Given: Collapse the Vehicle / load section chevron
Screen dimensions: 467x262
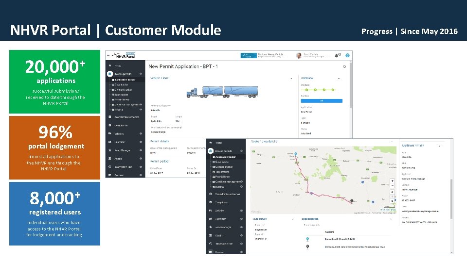Looking at the screenshot, I should [x=291, y=79].
